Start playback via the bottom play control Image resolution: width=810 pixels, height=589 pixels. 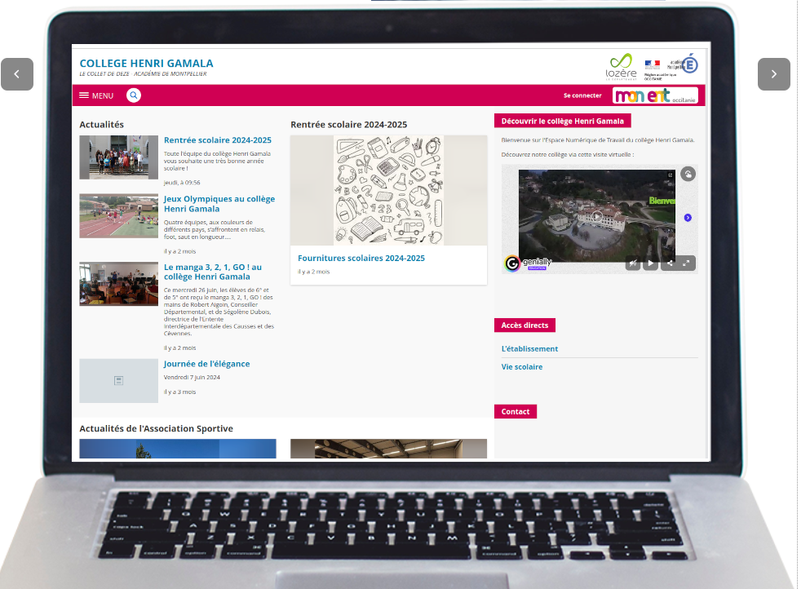coord(650,262)
